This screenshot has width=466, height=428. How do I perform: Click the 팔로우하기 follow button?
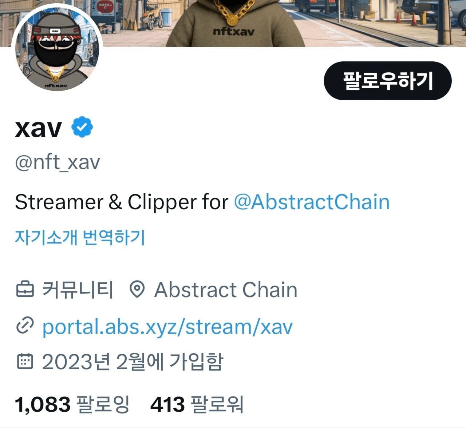[x=387, y=81]
